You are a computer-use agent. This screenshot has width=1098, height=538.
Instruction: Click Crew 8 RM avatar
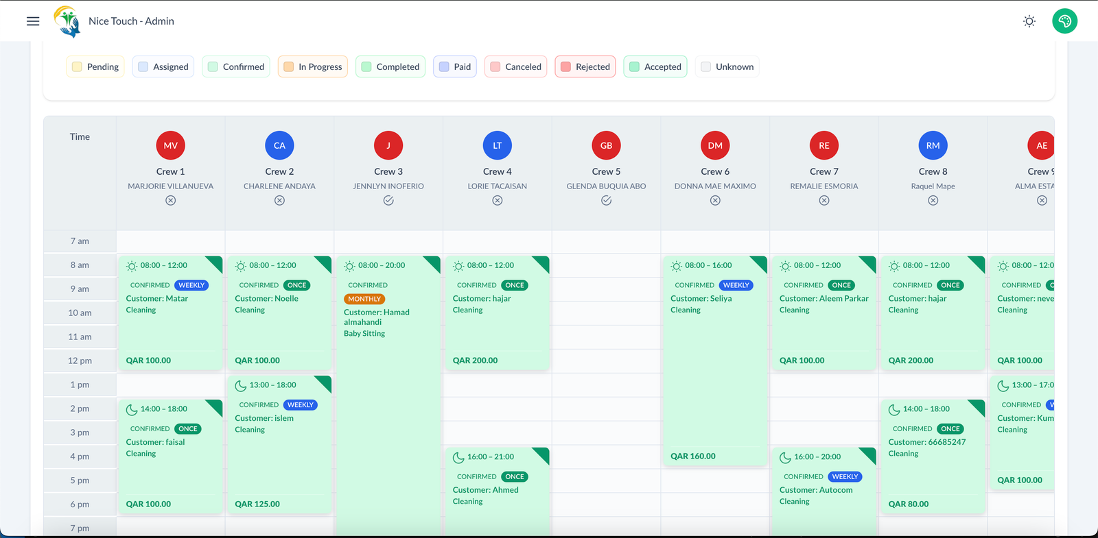coord(933,145)
